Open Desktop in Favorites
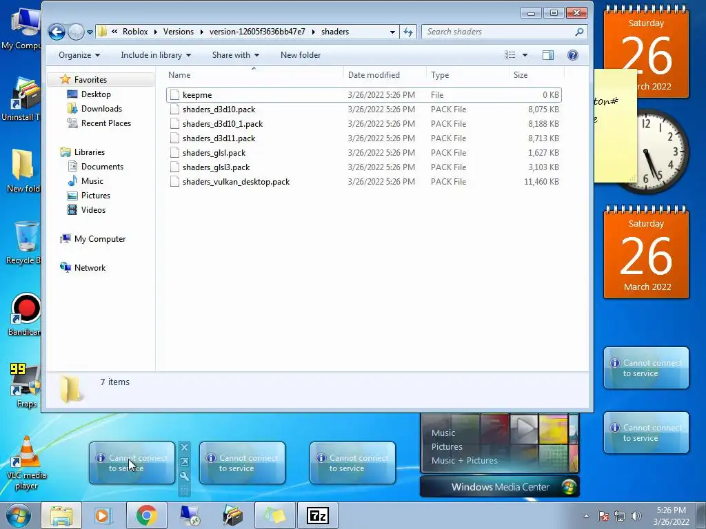Viewport: 706px width, 529px height. point(89,94)
